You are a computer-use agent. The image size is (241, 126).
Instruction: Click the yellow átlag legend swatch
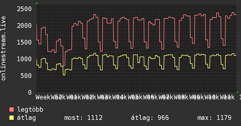[11, 118]
